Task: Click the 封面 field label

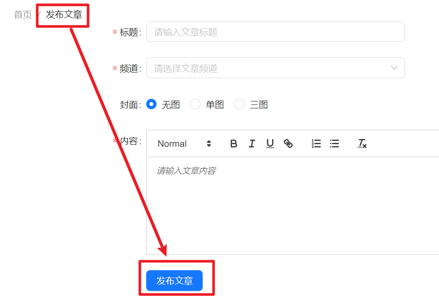Action: (x=130, y=105)
